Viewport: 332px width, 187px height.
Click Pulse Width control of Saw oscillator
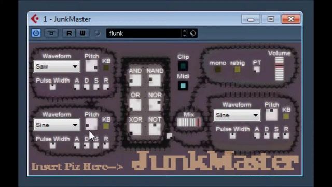pyautogui.click(x=52, y=87)
